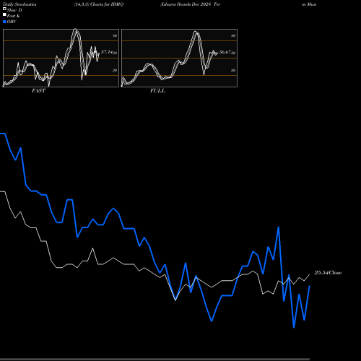Click the 'Fast K' legend label
Viewport: 361px width, 361px height.
coord(14,16)
